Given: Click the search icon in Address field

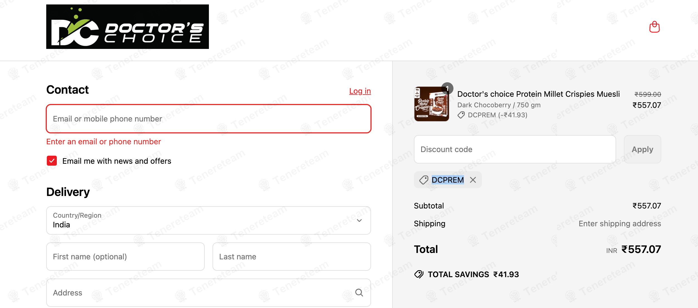Looking at the screenshot, I should point(359,293).
